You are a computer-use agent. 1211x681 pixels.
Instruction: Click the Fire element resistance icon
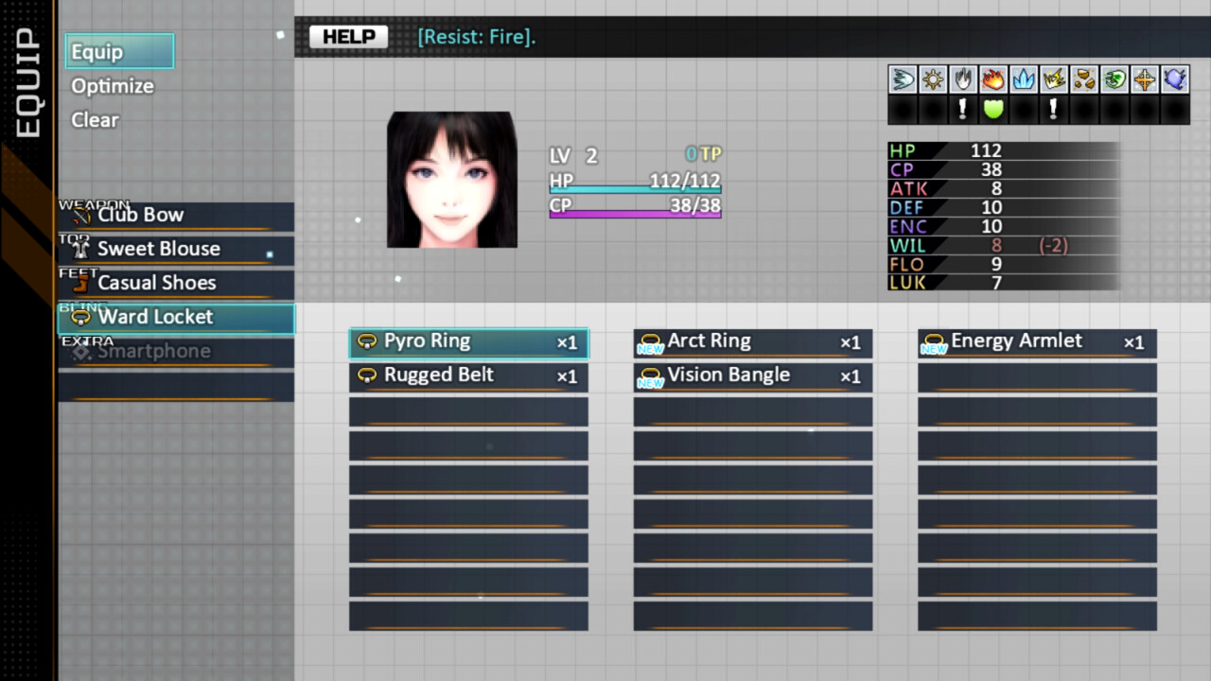pos(993,79)
